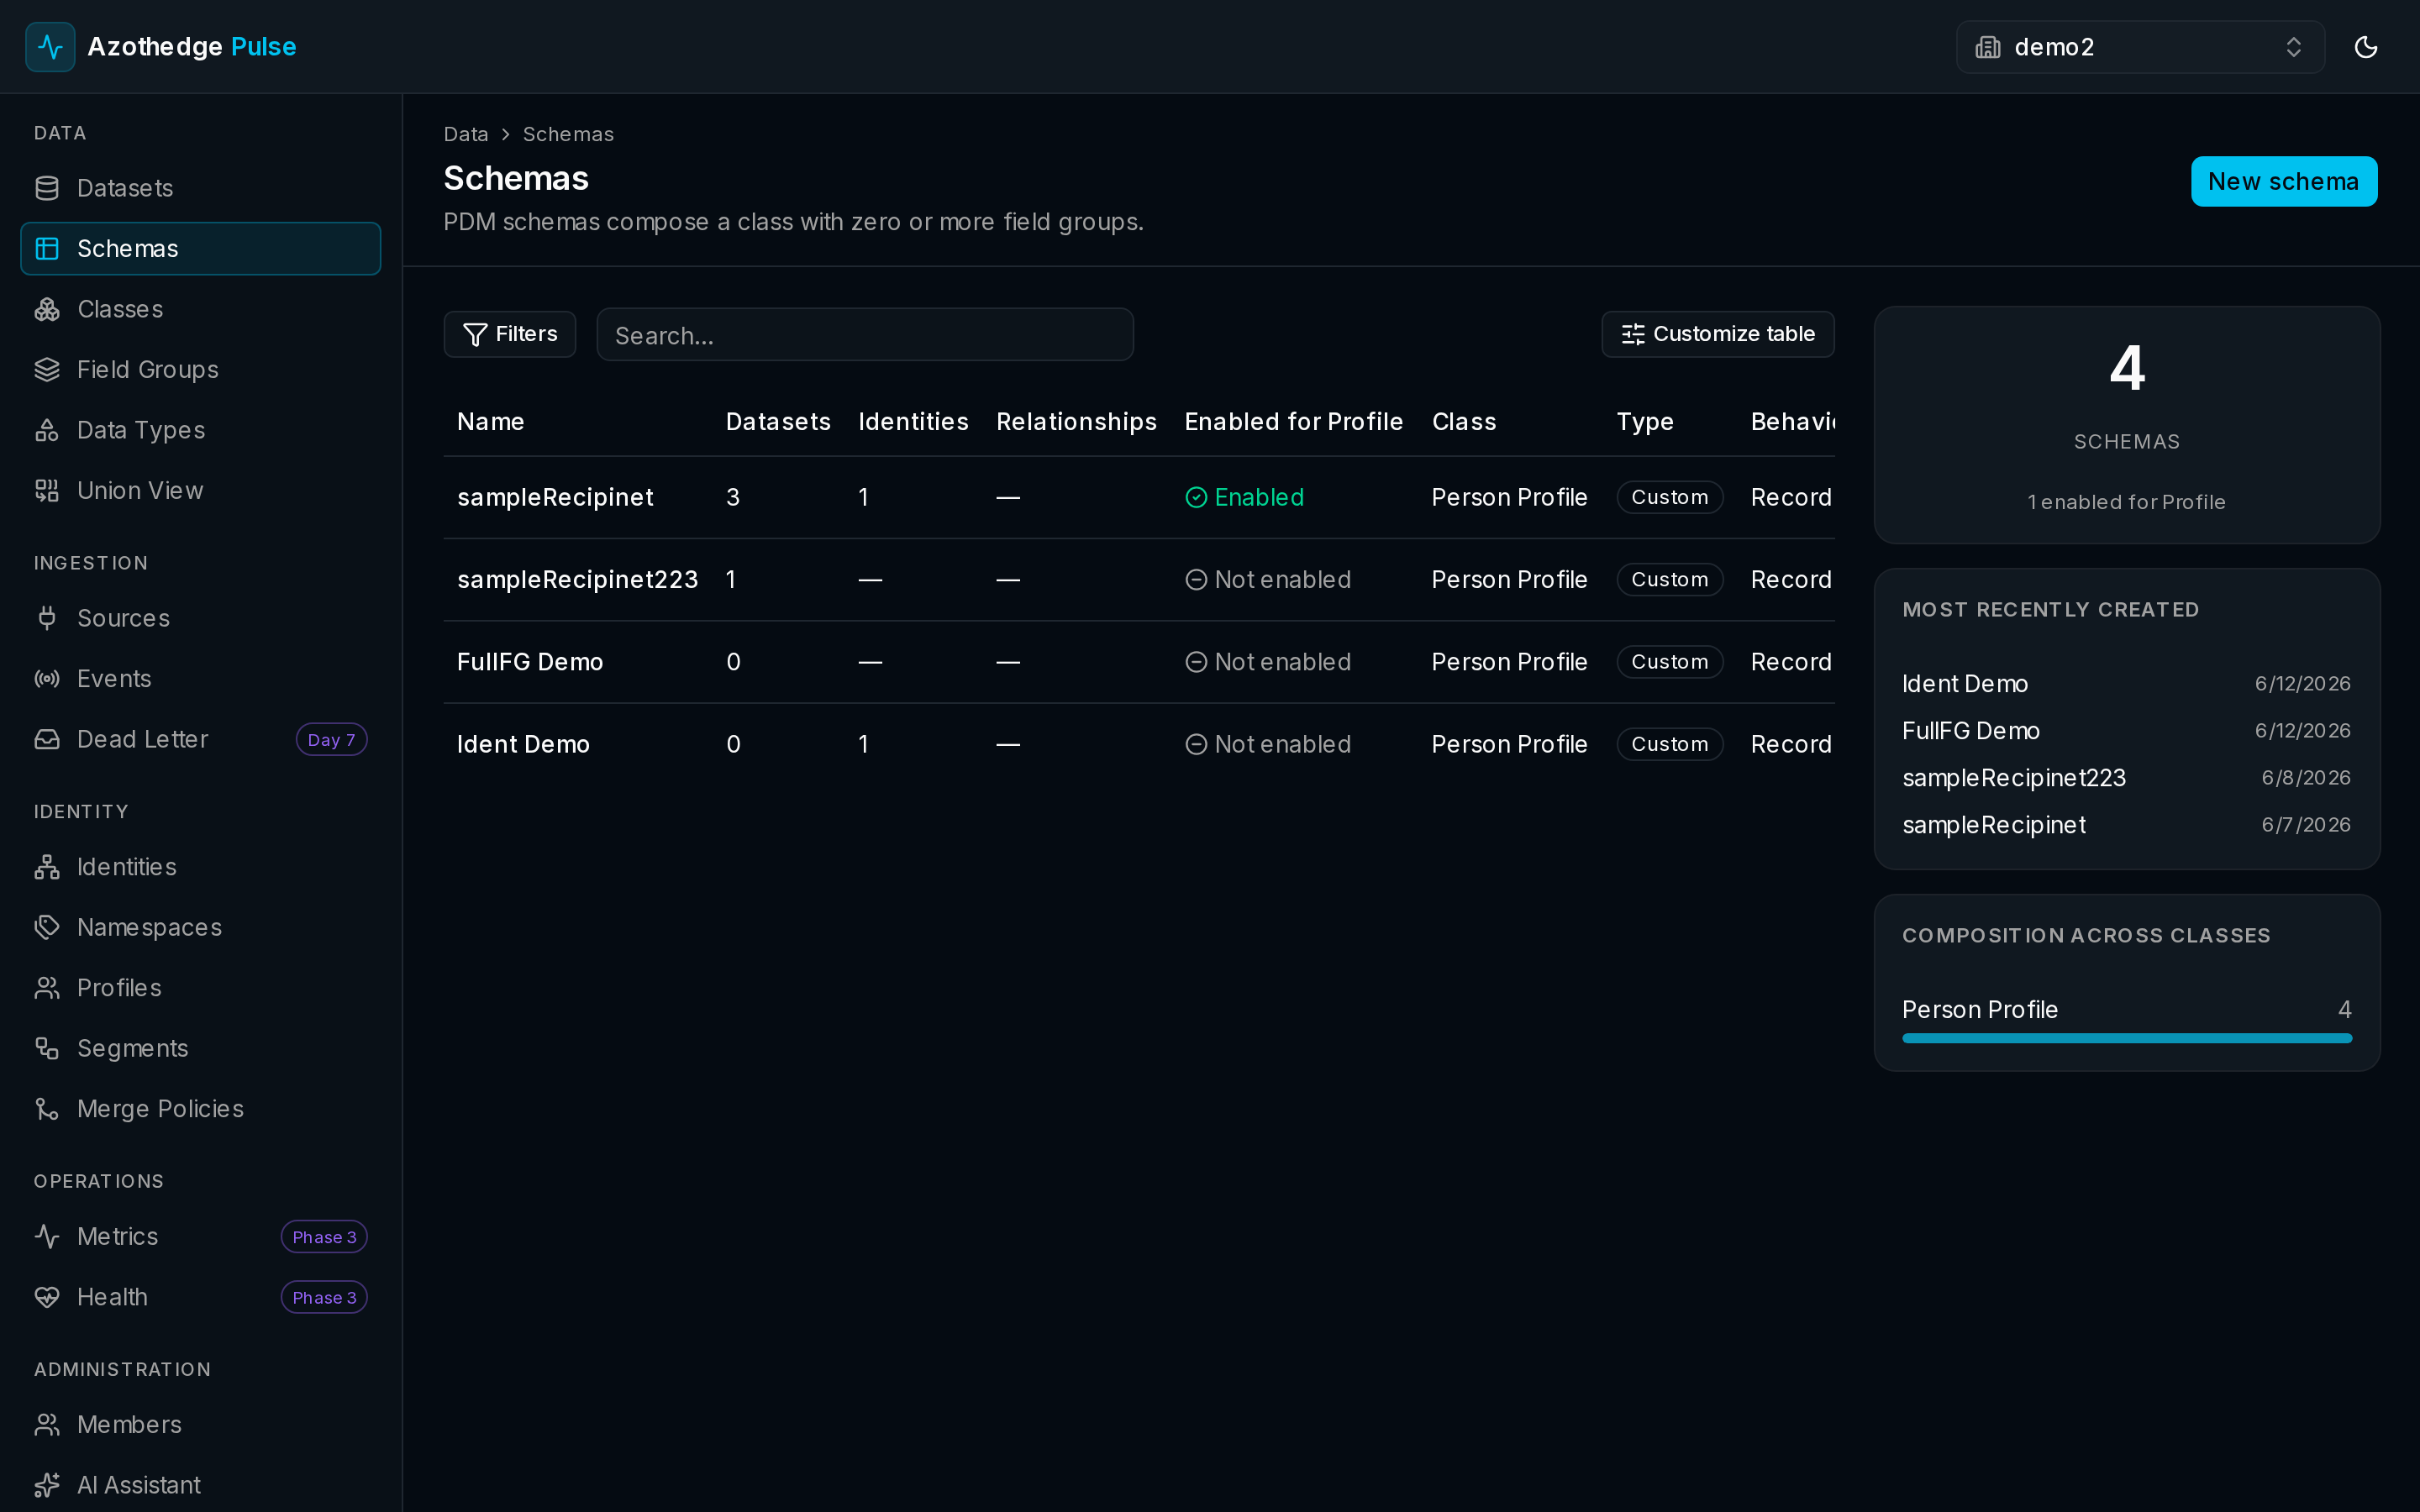Open the Namespaces page
Screen dimensions: 2420x1512
(x=201, y=927)
